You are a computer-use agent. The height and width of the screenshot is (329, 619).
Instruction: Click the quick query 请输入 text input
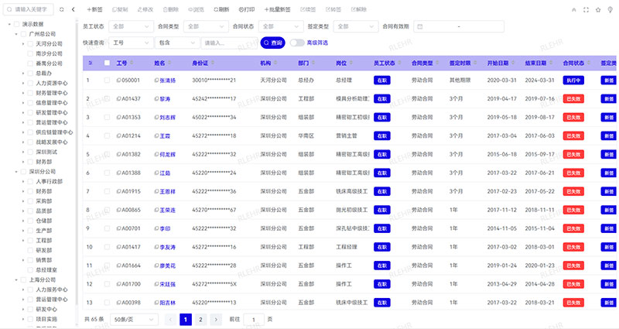pyautogui.click(x=229, y=43)
